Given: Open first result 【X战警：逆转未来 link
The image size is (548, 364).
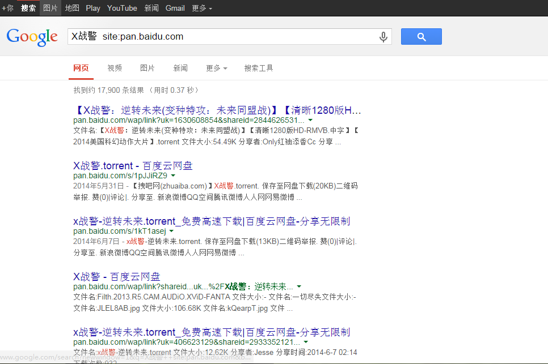Looking at the screenshot, I should (x=218, y=110).
